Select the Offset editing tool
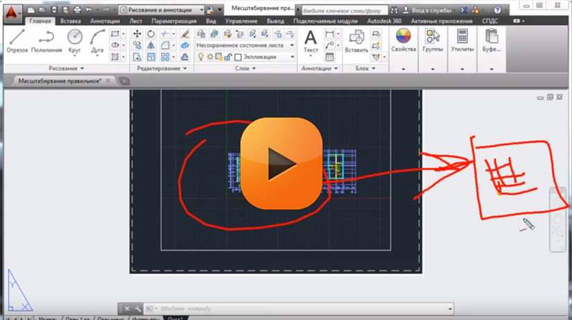572x320 pixels. [x=185, y=57]
